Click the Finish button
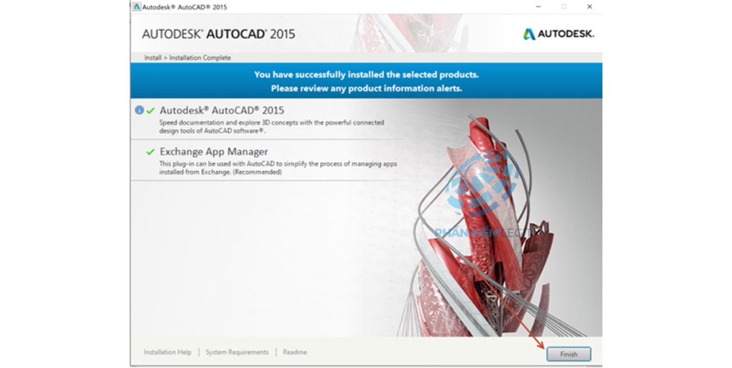Image resolution: width=732 pixels, height=368 pixels. tap(569, 354)
